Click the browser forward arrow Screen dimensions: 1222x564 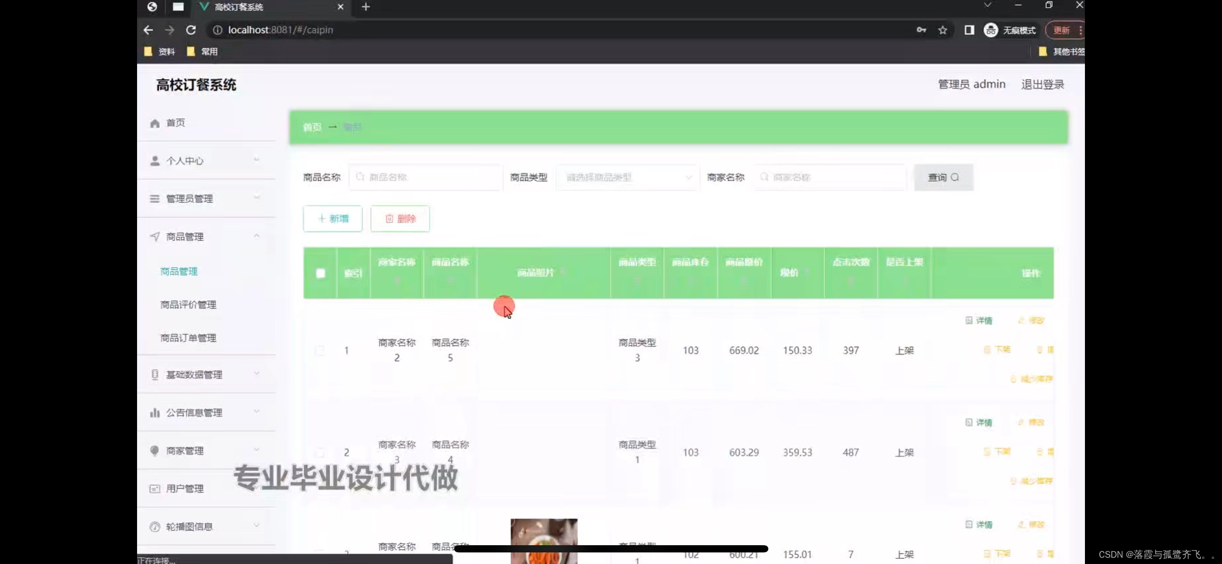169,30
